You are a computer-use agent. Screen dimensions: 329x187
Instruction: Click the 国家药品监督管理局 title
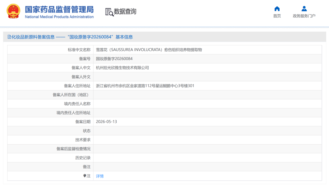[59, 10]
